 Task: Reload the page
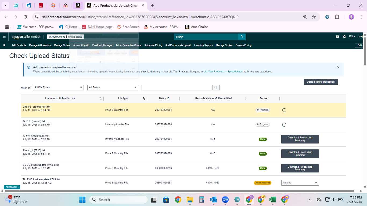point(25,17)
